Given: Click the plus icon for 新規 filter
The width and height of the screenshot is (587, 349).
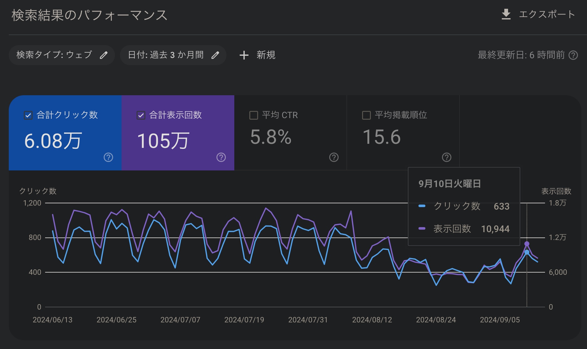Looking at the screenshot, I should (x=244, y=55).
